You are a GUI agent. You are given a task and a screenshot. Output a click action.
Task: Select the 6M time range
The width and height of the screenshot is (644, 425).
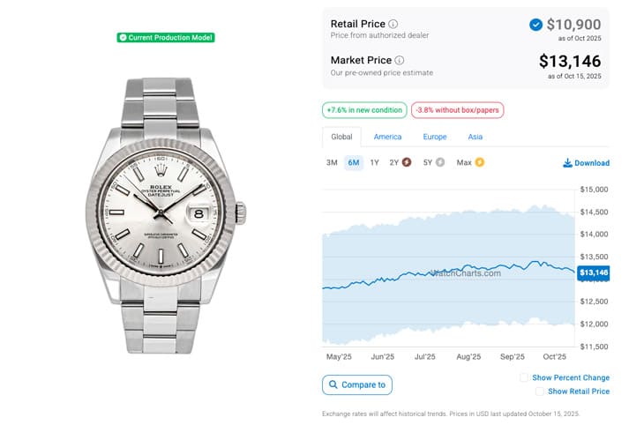(x=353, y=162)
